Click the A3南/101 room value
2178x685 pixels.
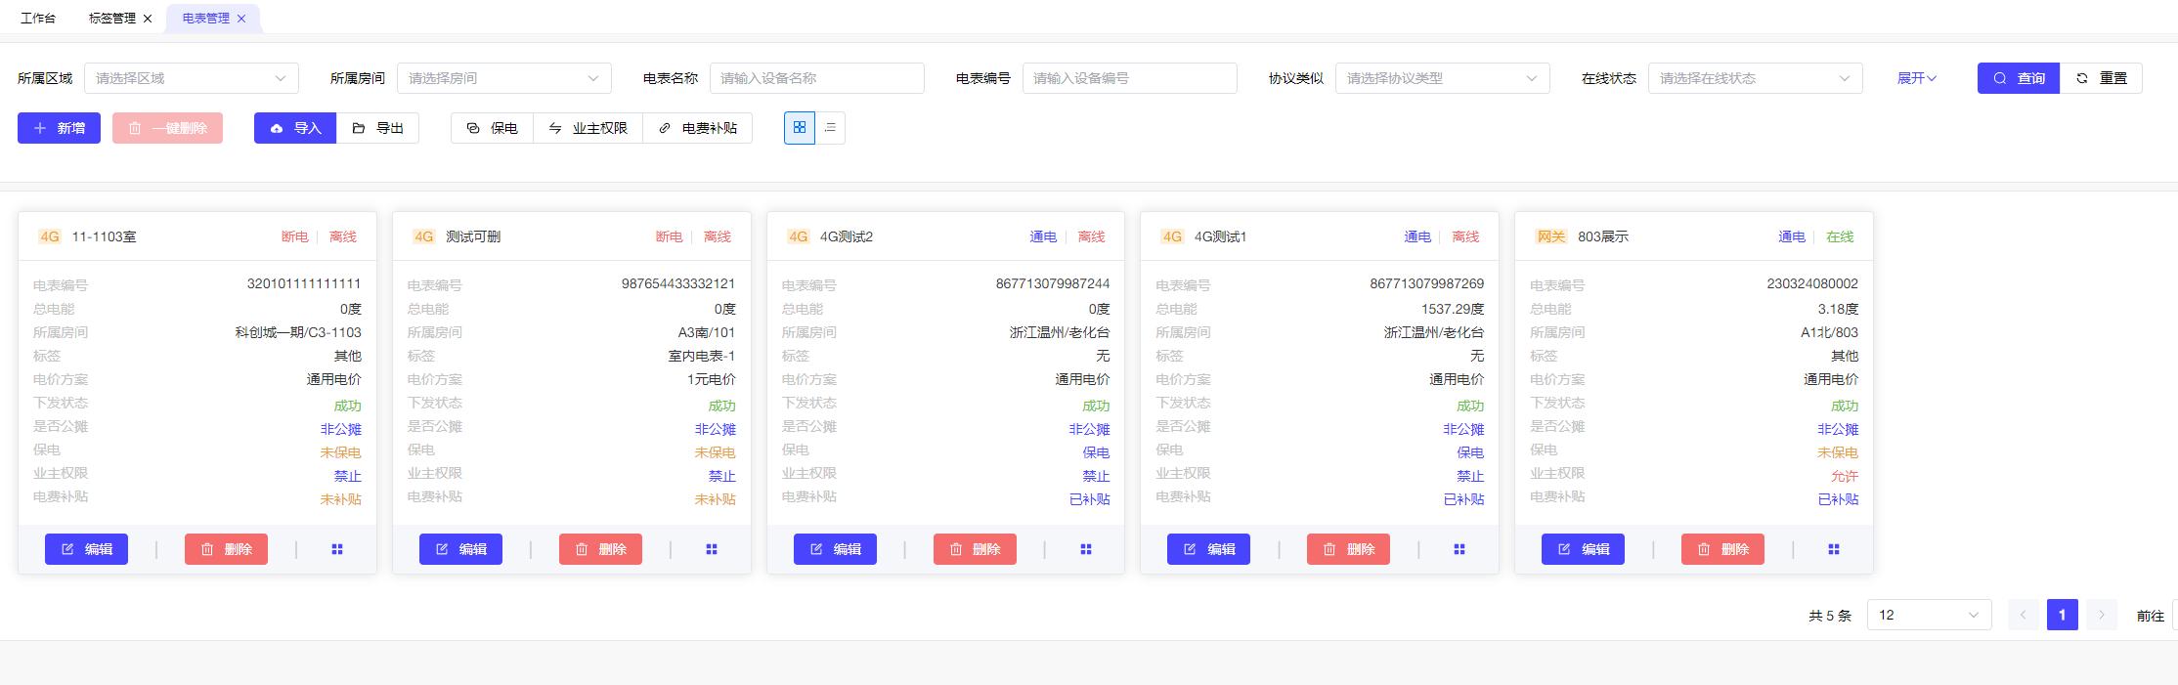pyautogui.click(x=707, y=332)
